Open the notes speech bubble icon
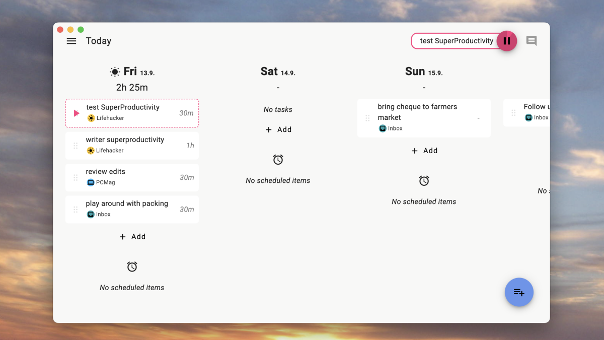This screenshot has height=340, width=604. (531, 41)
